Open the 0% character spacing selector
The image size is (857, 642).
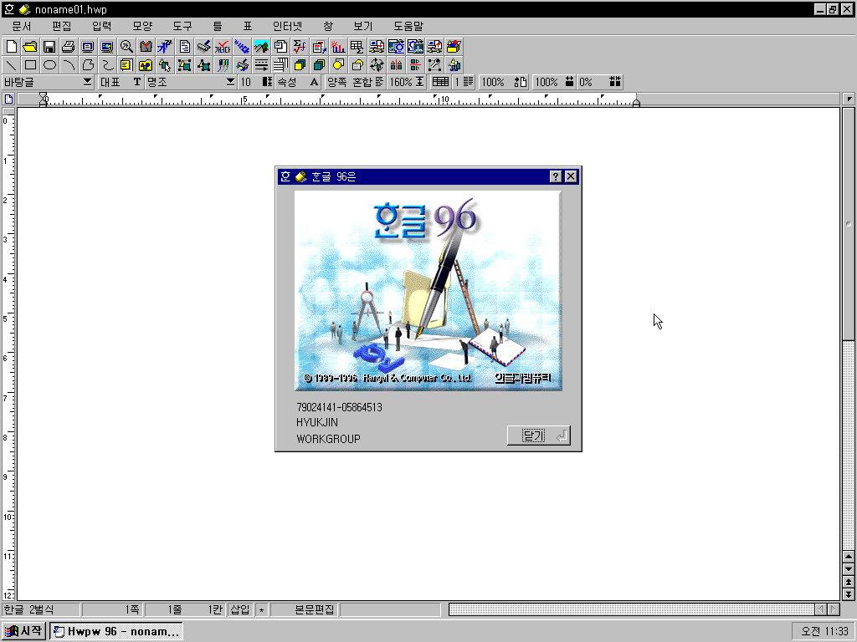point(600,82)
